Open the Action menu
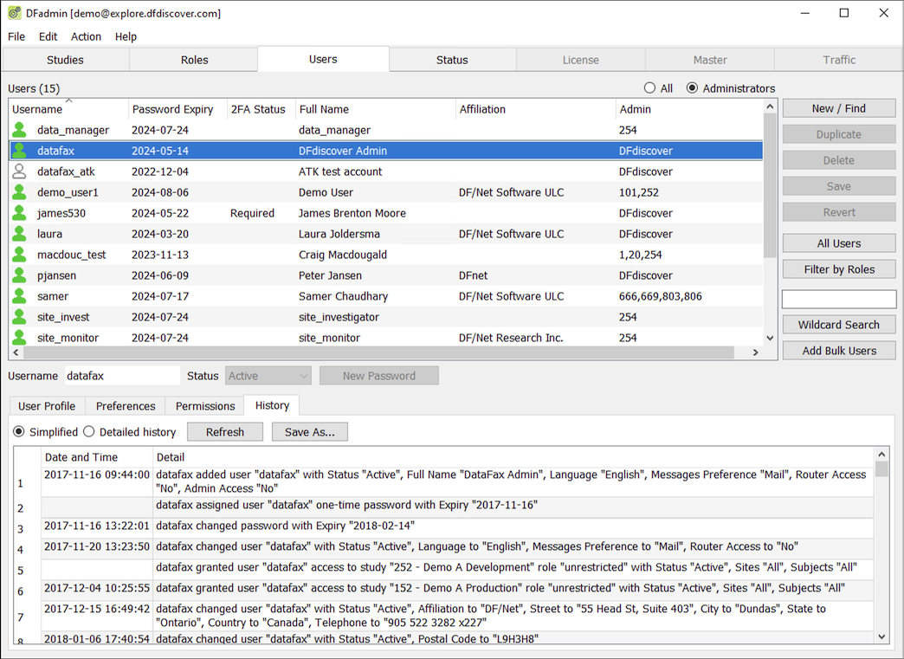904x659 pixels. (x=86, y=36)
